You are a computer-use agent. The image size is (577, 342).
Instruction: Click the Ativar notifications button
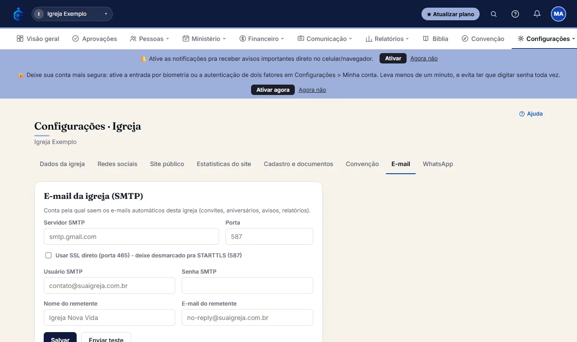pyautogui.click(x=393, y=58)
